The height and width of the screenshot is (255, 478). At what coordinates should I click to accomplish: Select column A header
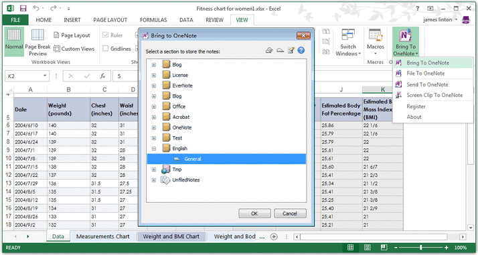pyautogui.click(x=31, y=89)
